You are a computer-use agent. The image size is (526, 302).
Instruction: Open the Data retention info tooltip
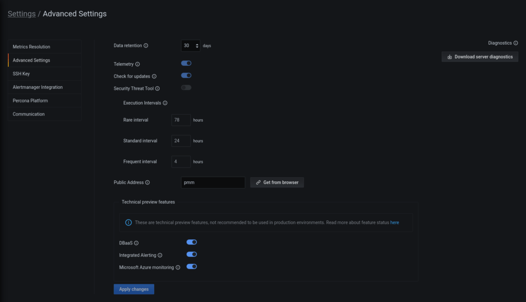(x=146, y=45)
